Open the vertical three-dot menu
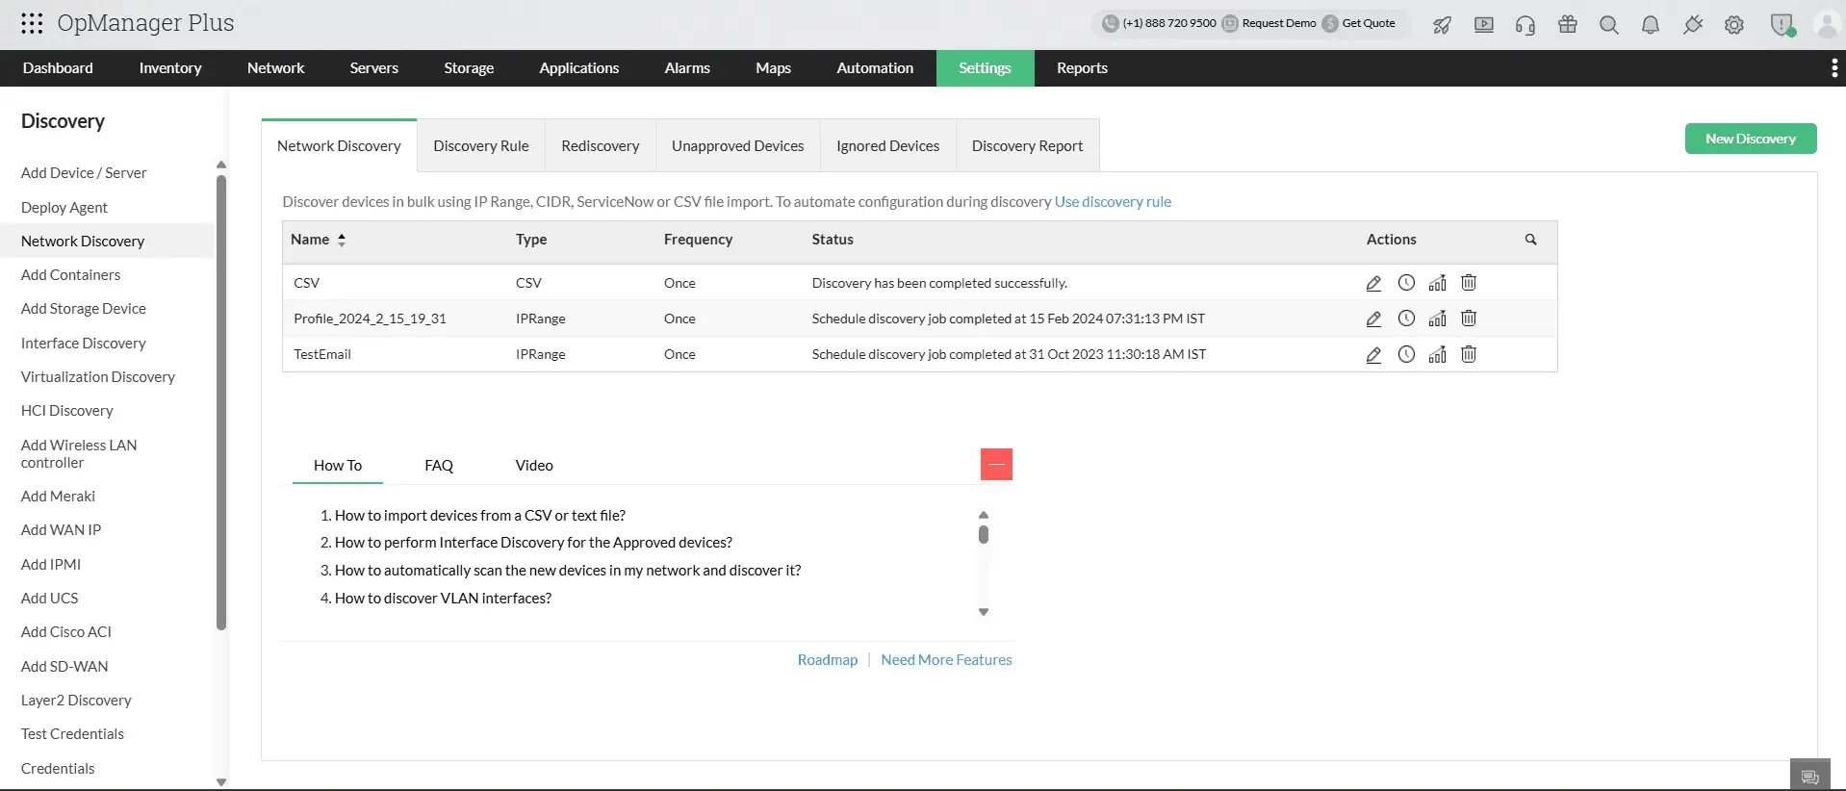This screenshot has height=791, width=1846. (x=1834, y=67)
